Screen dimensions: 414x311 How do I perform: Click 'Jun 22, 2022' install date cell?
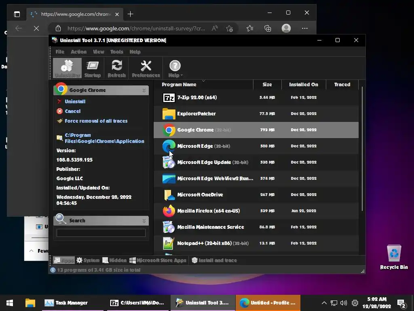(x=304, y=211)
